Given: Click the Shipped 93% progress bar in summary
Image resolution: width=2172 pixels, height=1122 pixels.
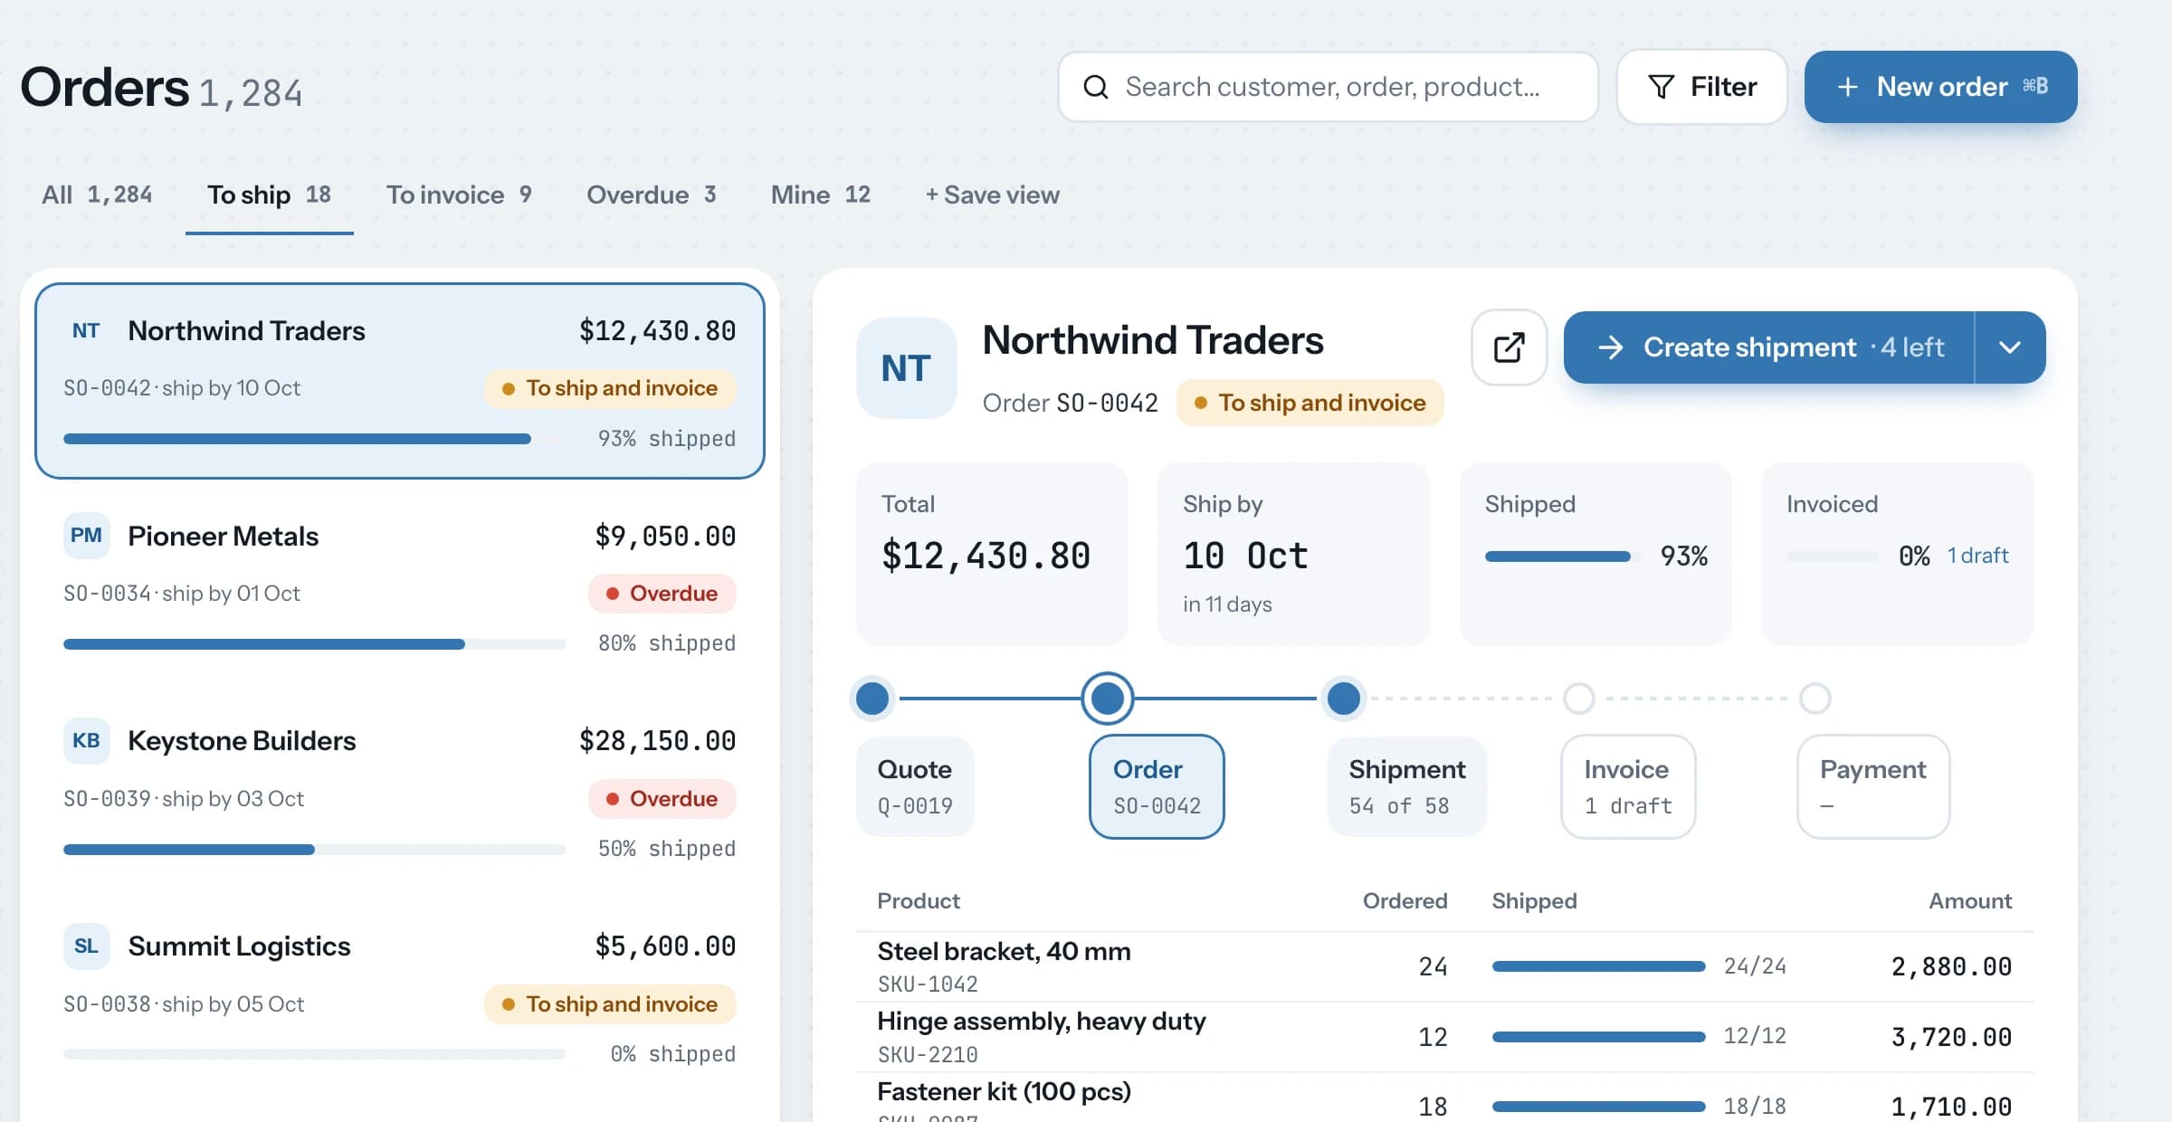Looking at the screenshot, I should tap(1563, 556).
